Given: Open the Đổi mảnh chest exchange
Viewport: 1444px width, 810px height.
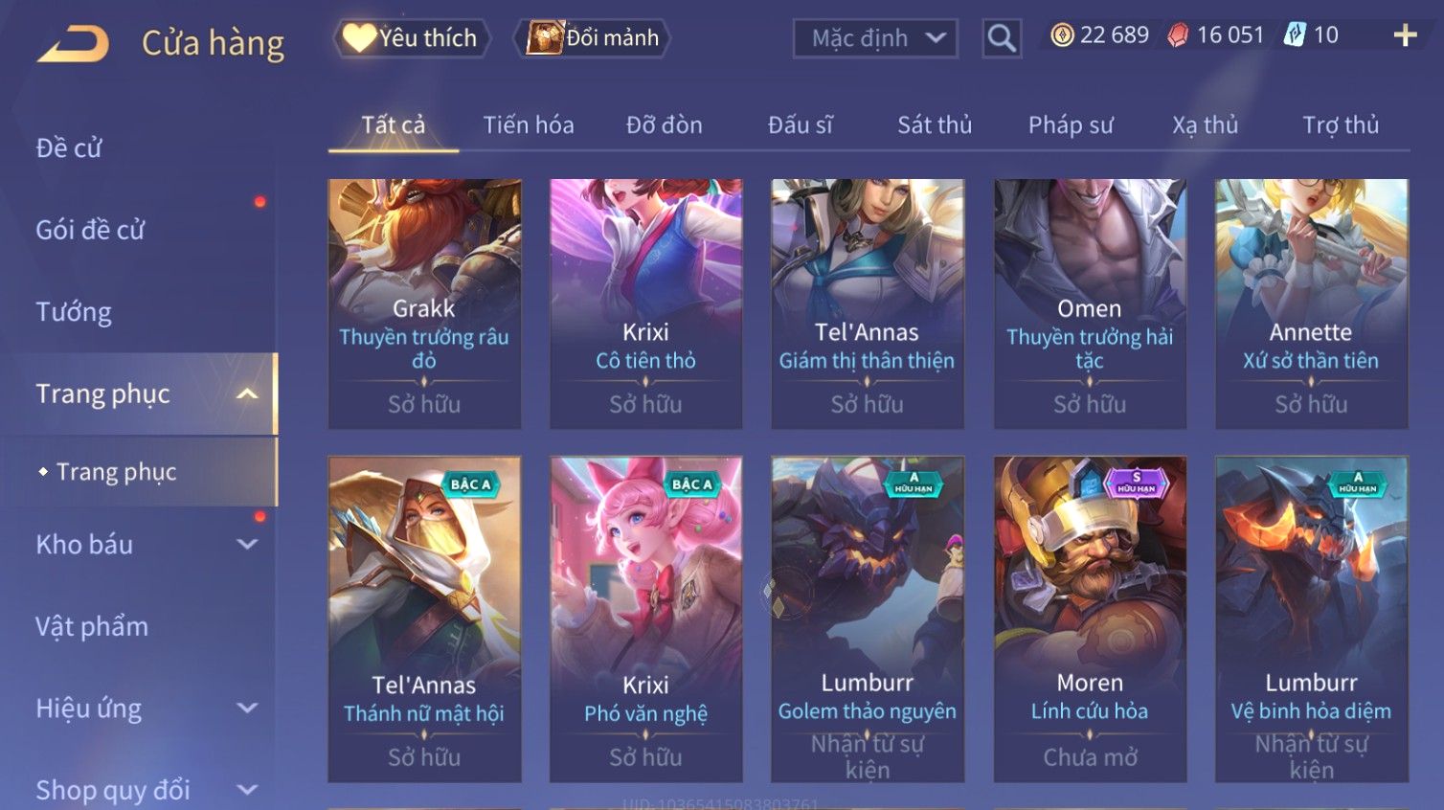Looking at the screenshot, I should tap(593, 38).
